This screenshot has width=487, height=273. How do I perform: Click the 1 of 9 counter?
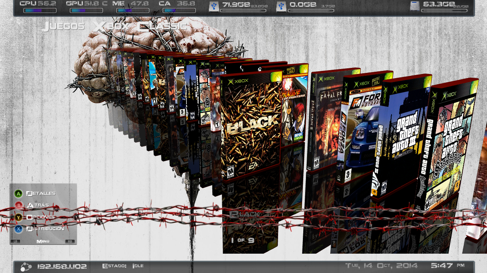click(x=242, y=240)
